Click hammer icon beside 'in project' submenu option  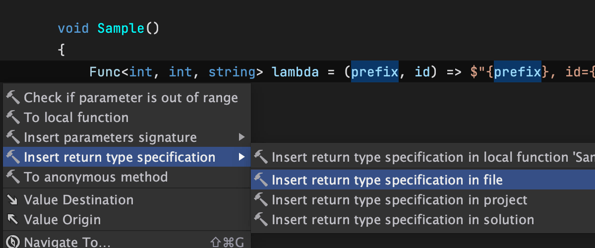coord(261,200)
